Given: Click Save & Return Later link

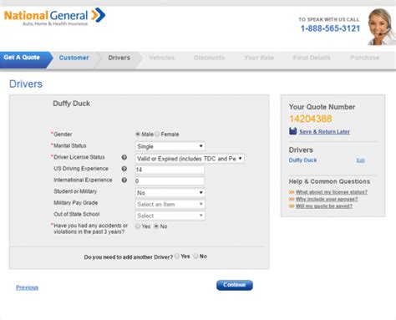Looking at the screenshot, I should coord(324,132).
